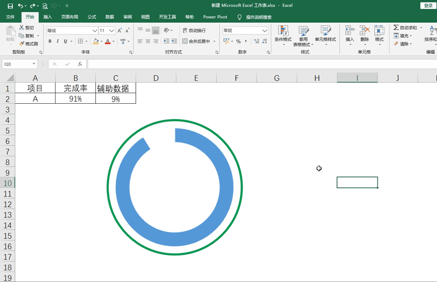
Task: Switch to the Data (数据) tab
Action: (x=109, y=17)
